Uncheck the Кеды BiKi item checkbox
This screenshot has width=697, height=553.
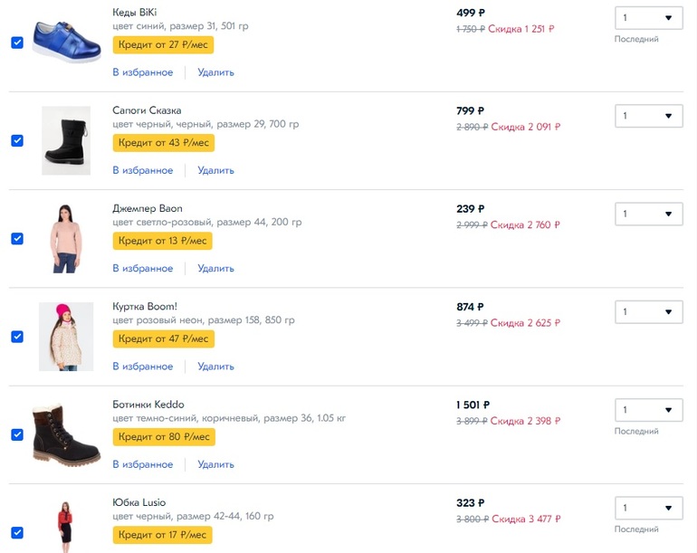pos(16,43)
